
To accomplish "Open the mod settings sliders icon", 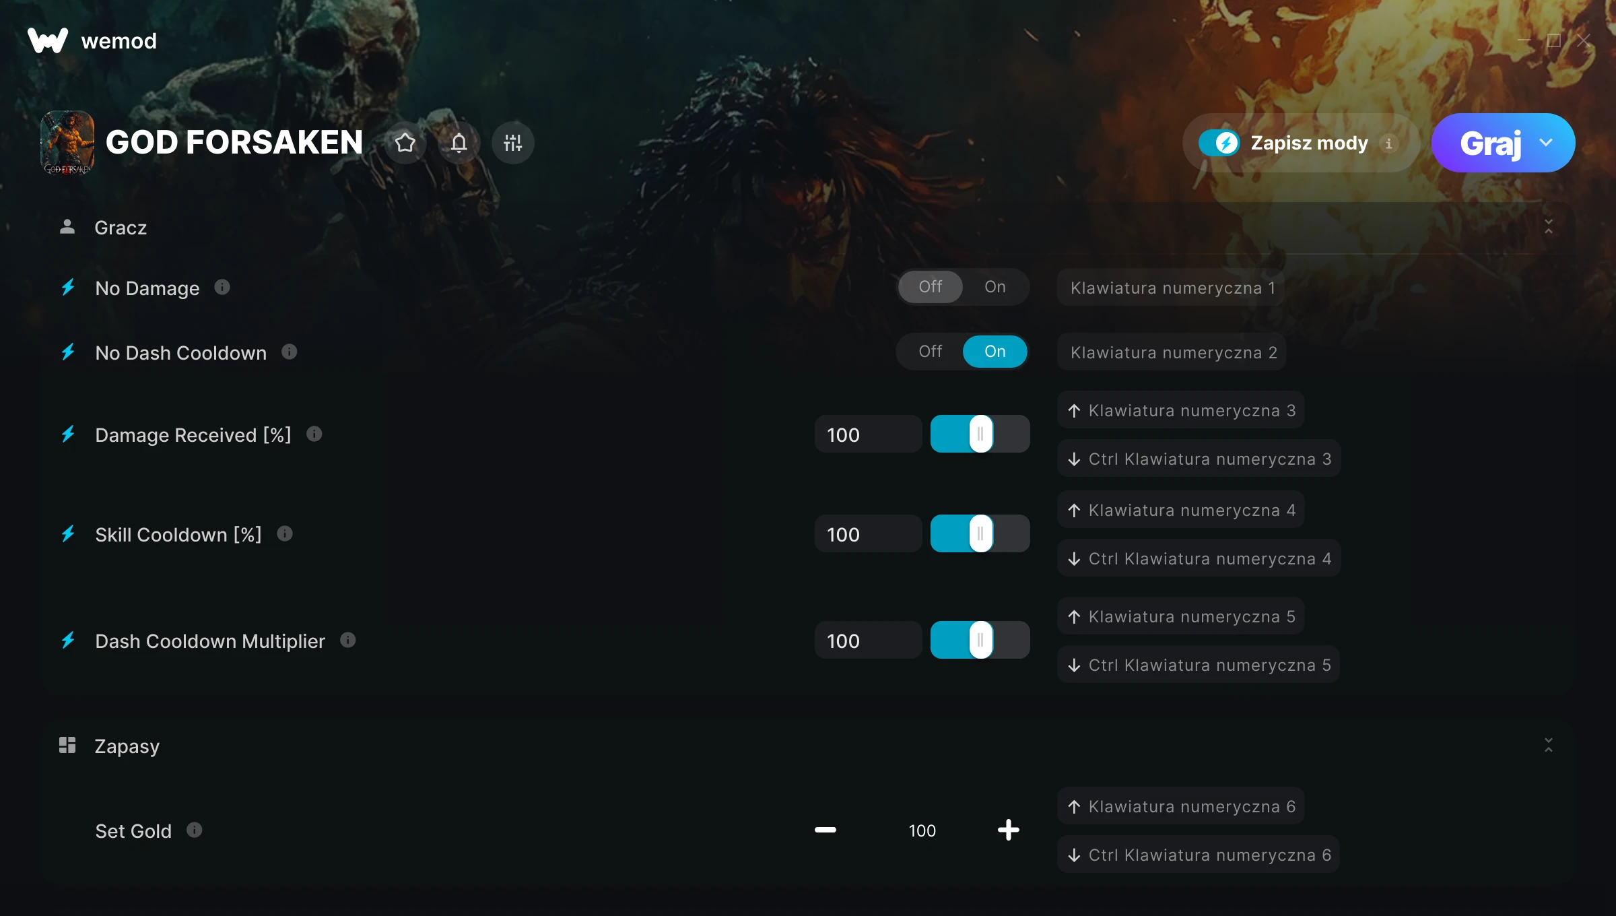I will pyautogui.click(x=513, y=143).
